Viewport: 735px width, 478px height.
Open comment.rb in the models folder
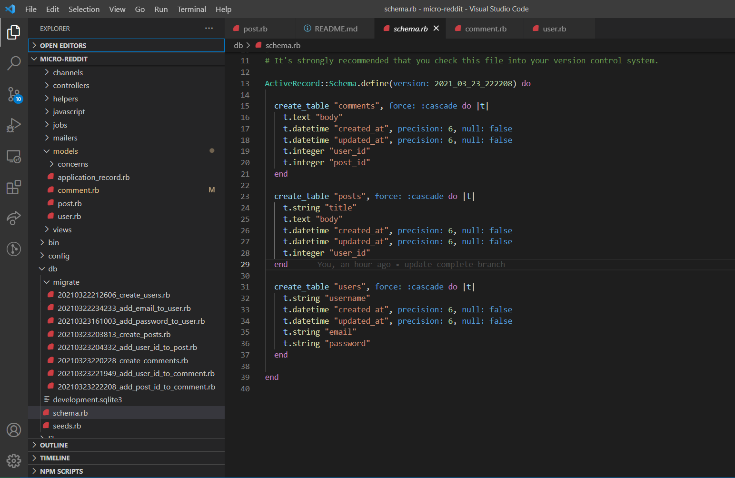click(x=126, y=190)
